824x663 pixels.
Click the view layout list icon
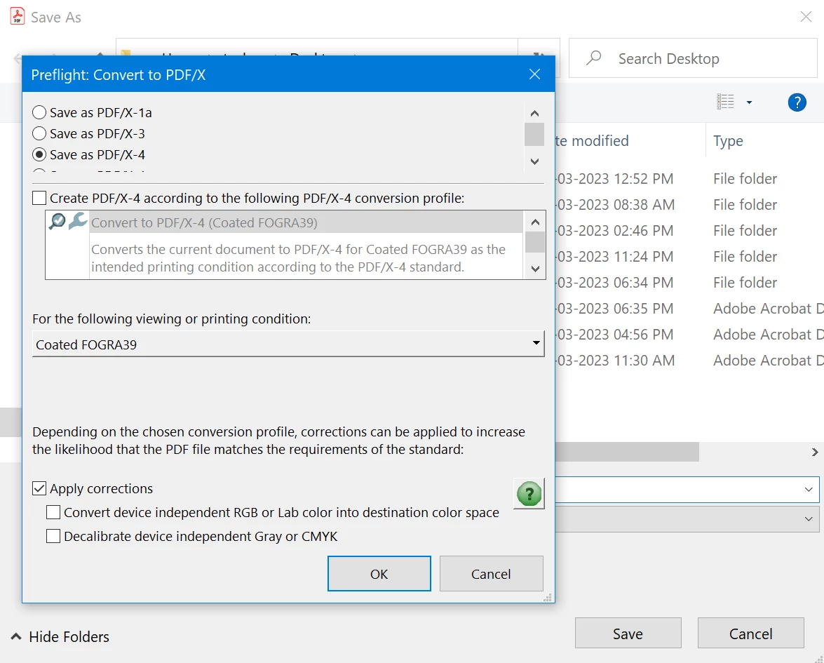pos(725,102)
